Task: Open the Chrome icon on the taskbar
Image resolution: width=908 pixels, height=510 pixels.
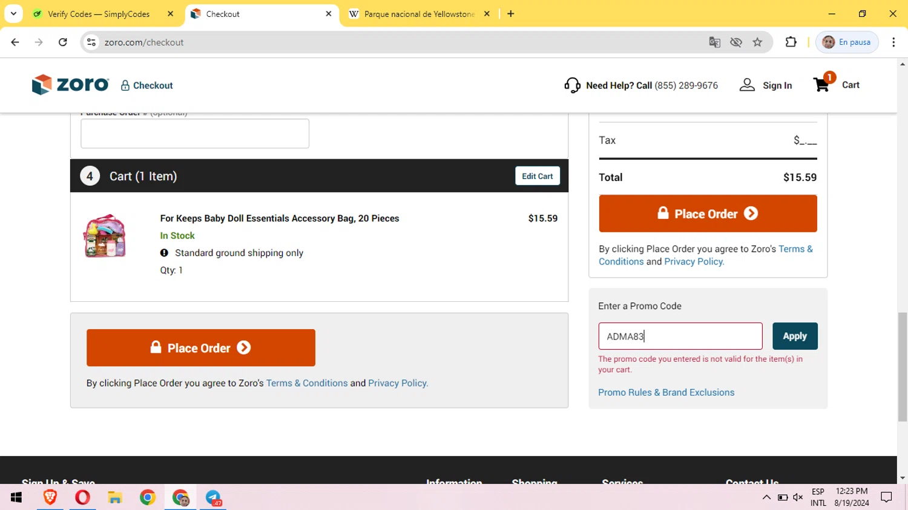Action: click(148, 497)
